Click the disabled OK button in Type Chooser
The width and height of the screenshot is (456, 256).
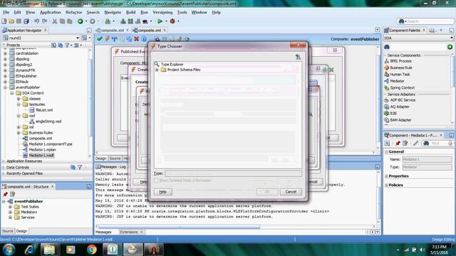267,192
